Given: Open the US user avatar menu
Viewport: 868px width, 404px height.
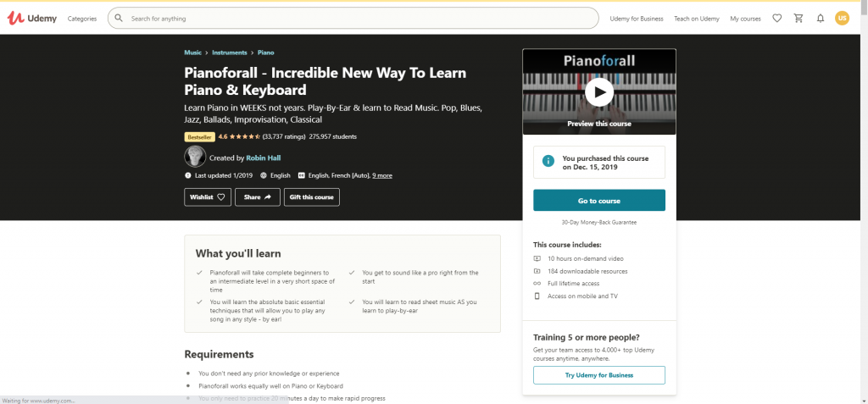Looking at the screenshot, I should click(x=842, y=19).
